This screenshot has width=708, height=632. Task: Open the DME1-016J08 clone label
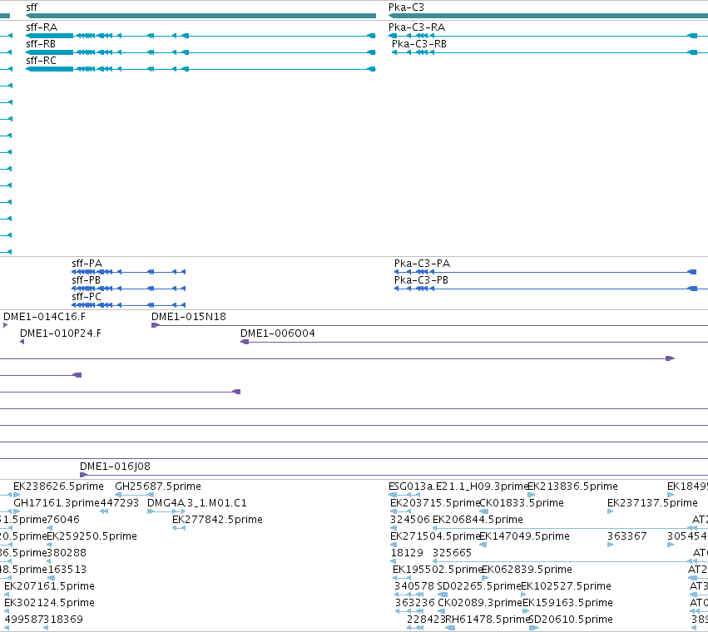115,467
